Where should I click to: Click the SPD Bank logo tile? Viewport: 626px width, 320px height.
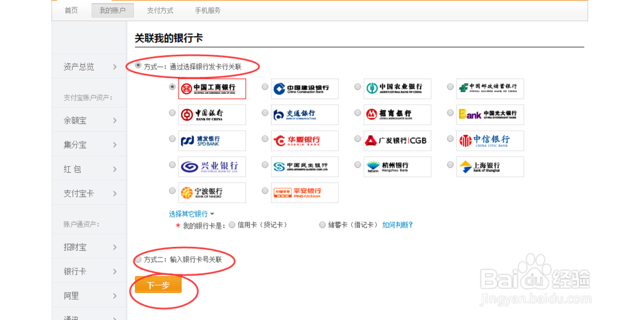pos(212,141)
